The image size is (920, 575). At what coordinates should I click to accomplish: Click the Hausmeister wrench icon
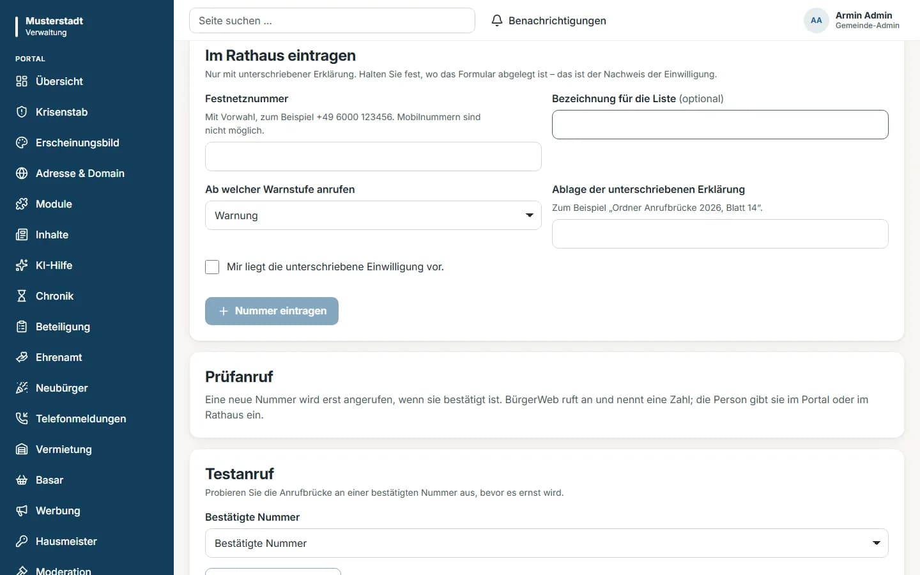coord(22,541)
